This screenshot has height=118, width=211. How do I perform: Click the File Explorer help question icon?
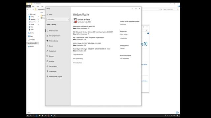pyautogui.click(x=179, y=6)
